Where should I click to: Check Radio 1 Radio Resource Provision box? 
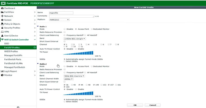tap(65, 32)
